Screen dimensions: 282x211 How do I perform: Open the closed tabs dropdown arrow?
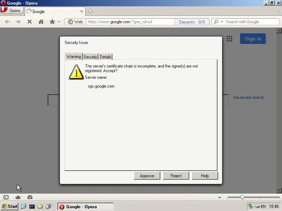pyautogui.click(x=278, y=11)
